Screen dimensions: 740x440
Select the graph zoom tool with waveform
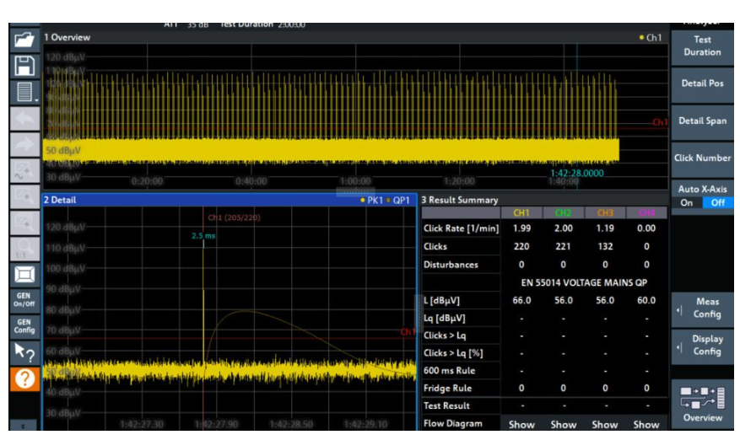click(24, 171)
